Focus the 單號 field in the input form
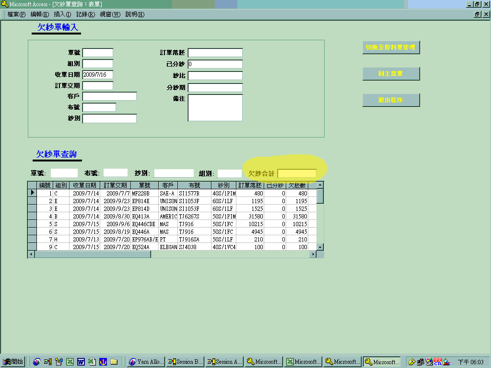 point(98,53)
